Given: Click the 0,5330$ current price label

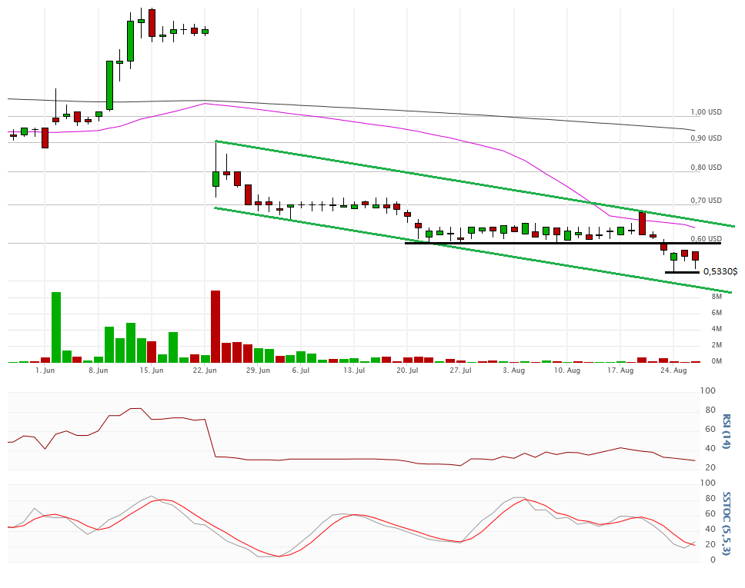Looking at the screenshot, I should (720, 271).
